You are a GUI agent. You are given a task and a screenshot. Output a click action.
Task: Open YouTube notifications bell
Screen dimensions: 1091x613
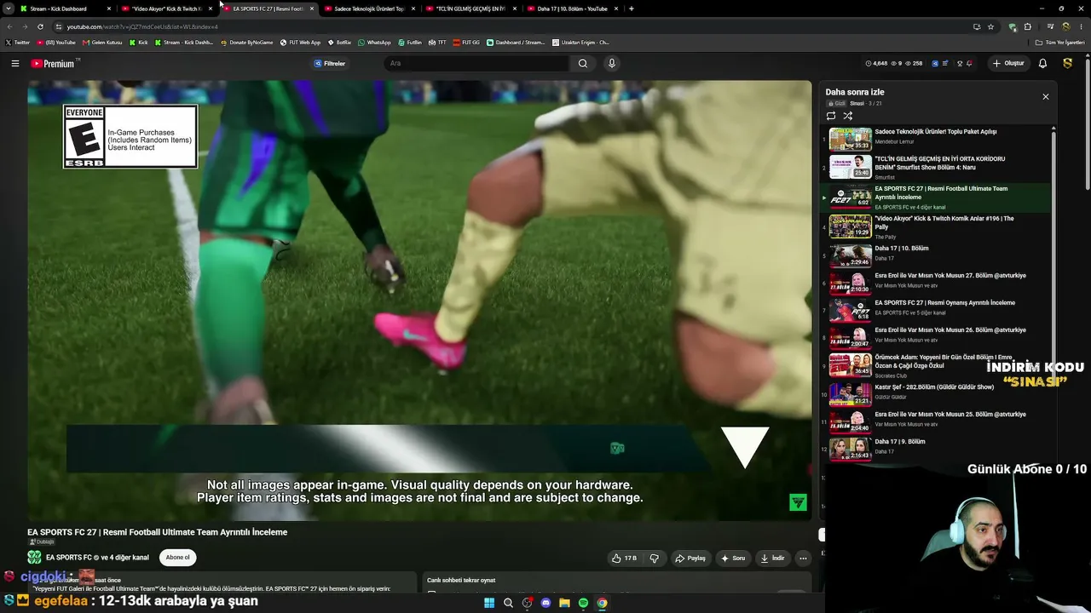tap(1042, 63)
